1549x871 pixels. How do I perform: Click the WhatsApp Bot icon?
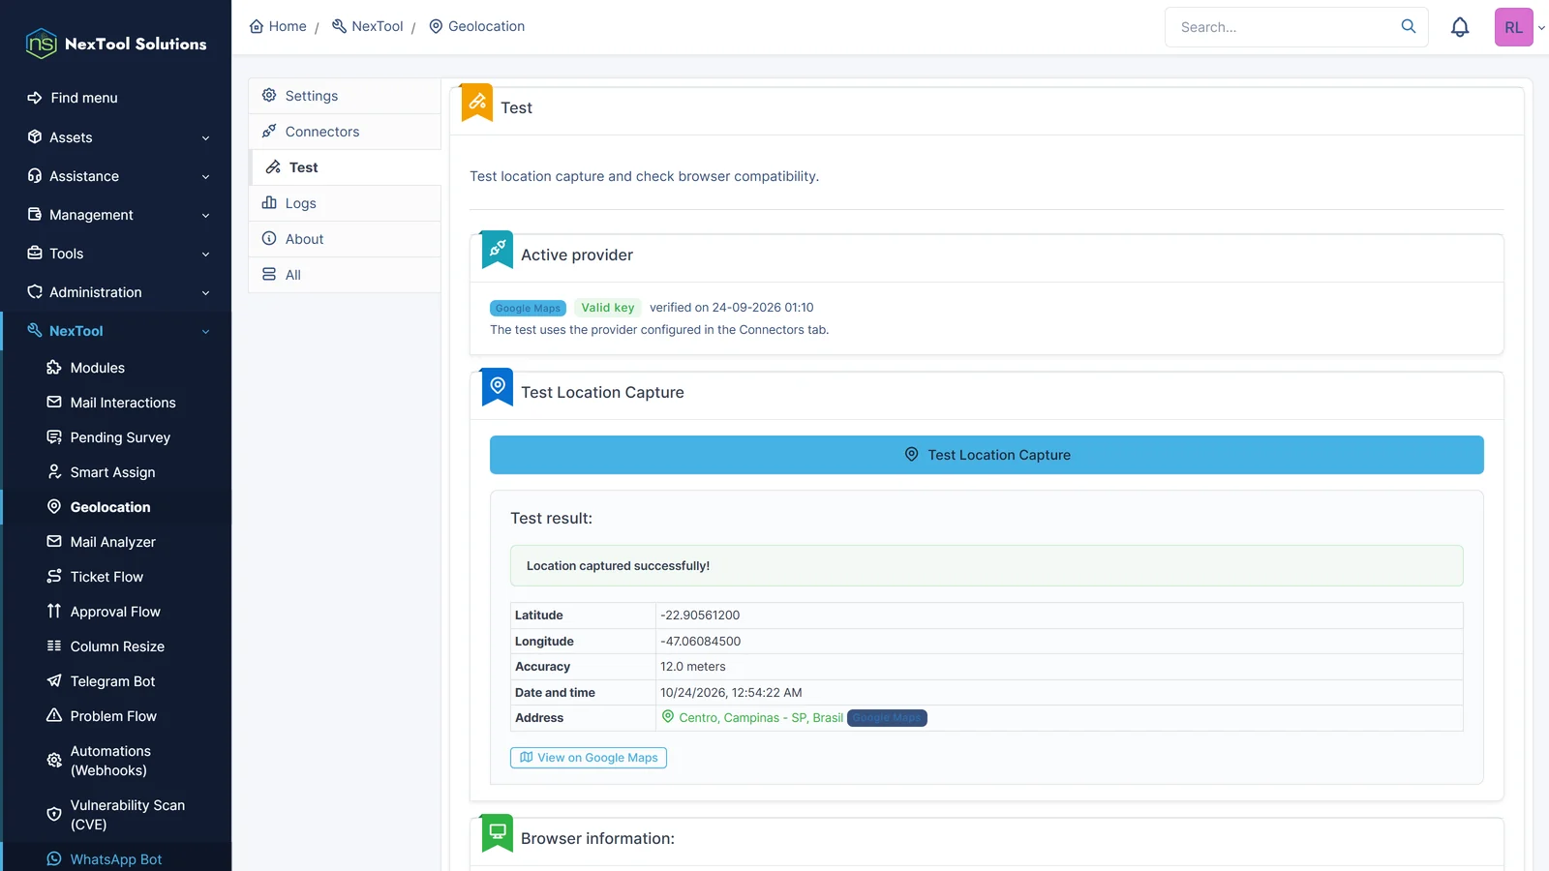(x=54, y=859)
